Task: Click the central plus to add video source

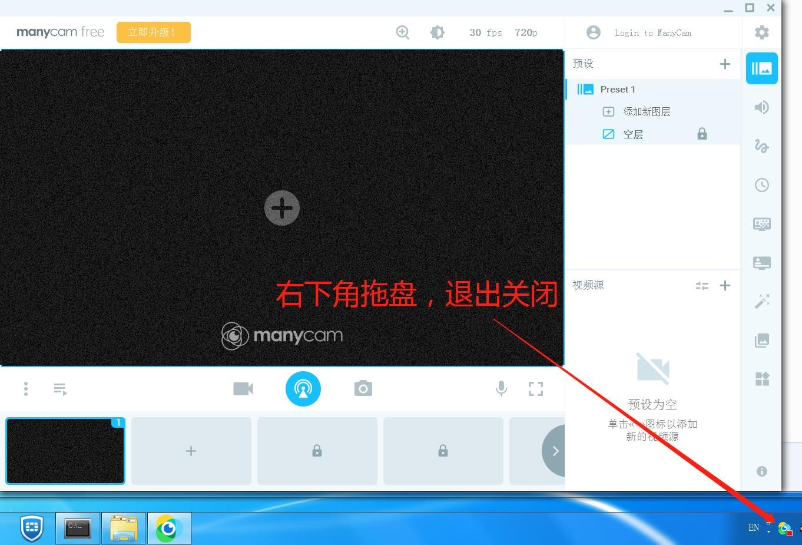Action: tap(282, 208)
